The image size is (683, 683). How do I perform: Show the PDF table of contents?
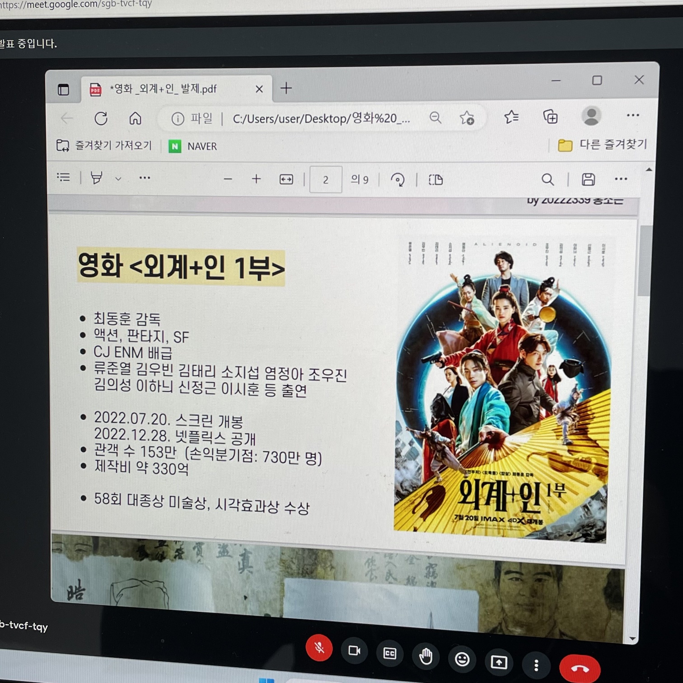tap(64, 178)
